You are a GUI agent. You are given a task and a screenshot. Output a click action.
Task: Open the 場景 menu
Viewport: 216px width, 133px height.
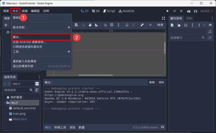6,11
